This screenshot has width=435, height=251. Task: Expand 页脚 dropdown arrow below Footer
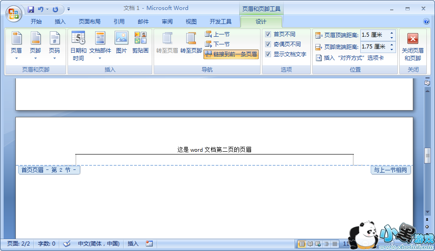point(35,58)
